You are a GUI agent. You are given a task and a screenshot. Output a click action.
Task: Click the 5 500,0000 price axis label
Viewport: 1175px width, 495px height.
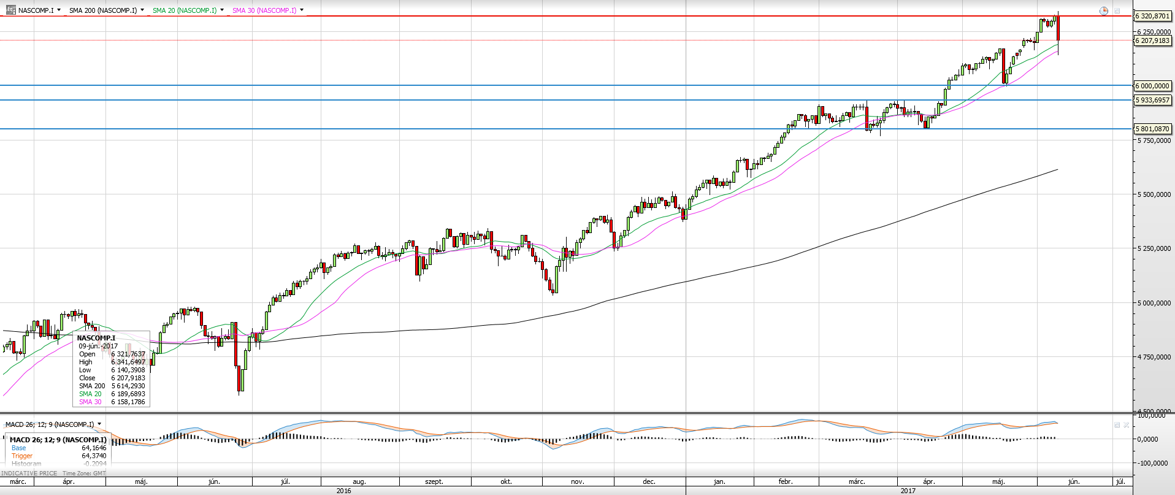1154,194
